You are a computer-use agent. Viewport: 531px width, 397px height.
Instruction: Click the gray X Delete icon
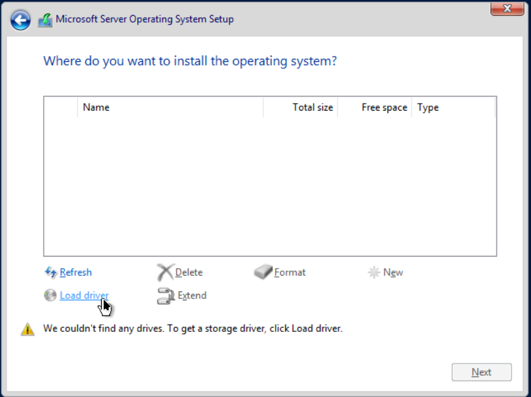[x=165, y=272]
